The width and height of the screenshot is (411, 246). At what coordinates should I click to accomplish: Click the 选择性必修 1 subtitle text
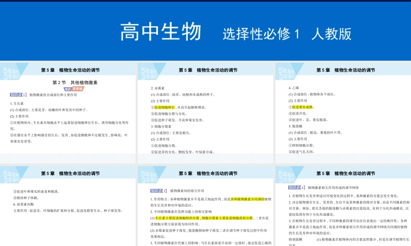pyautogui.click(x=261, y=34)
